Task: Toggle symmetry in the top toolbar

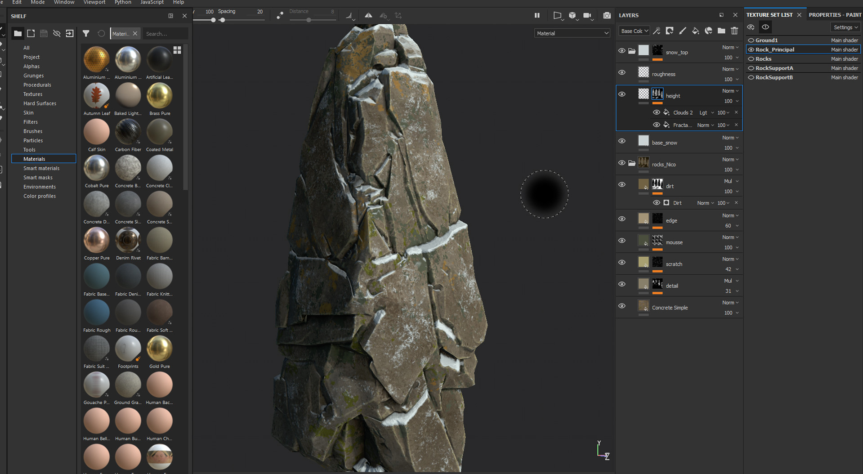Action: 368,16
